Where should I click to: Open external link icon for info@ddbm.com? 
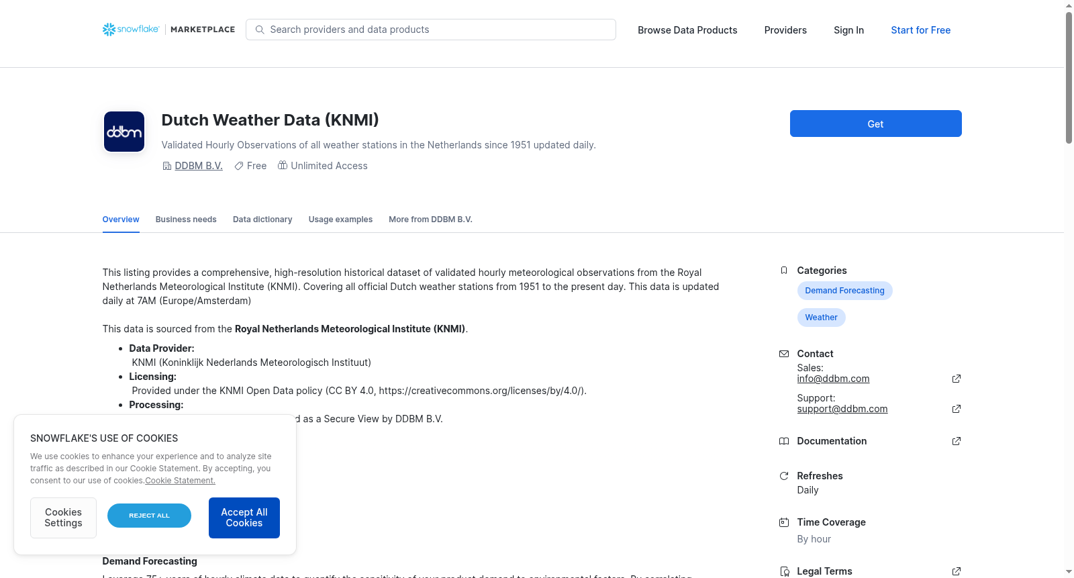click(957, 379)
